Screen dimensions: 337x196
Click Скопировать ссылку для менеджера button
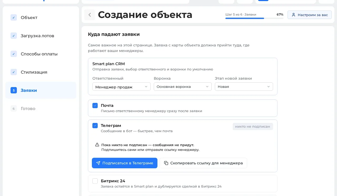[203, 163]
